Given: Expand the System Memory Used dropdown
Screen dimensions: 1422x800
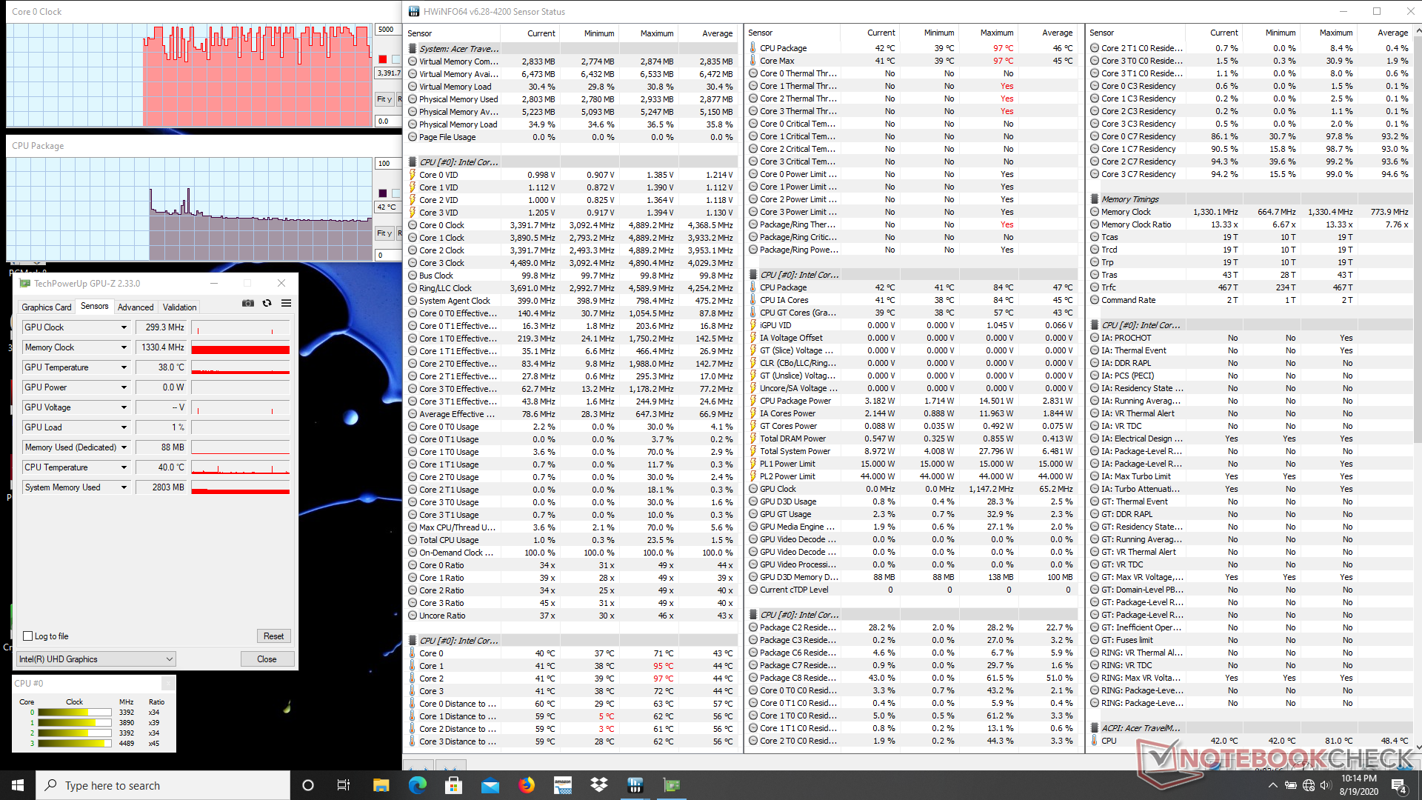Looking at the screenshot, I should pyautogui.click(x=124, y=487).
